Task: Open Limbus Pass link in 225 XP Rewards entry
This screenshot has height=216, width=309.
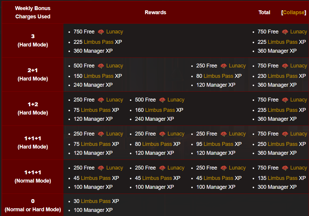Action: (98, 42)
